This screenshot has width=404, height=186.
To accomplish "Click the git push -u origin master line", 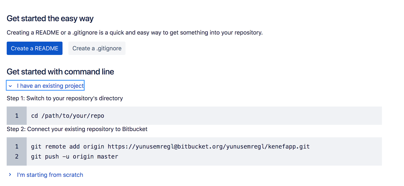I will pyautogui.click(x=74, y=157).
